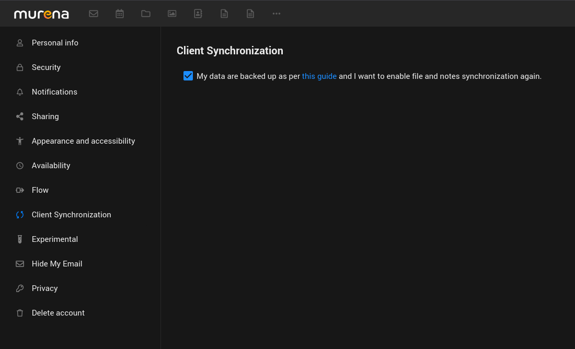Click the envelope icon beside Hide My Email

20,264
